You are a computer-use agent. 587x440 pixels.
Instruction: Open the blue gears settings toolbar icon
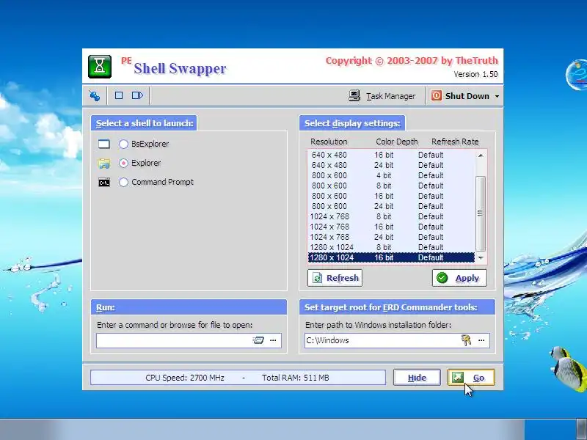point(95,96)
